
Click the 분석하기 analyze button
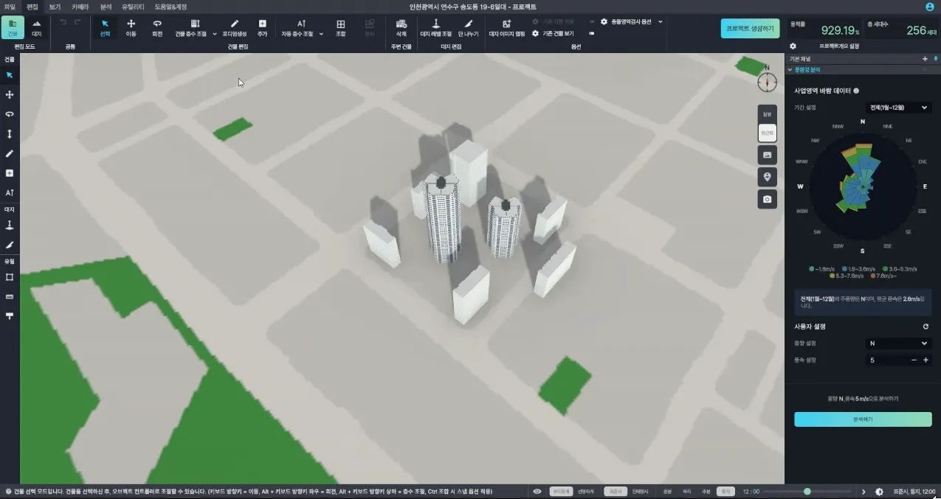[863, 419]
